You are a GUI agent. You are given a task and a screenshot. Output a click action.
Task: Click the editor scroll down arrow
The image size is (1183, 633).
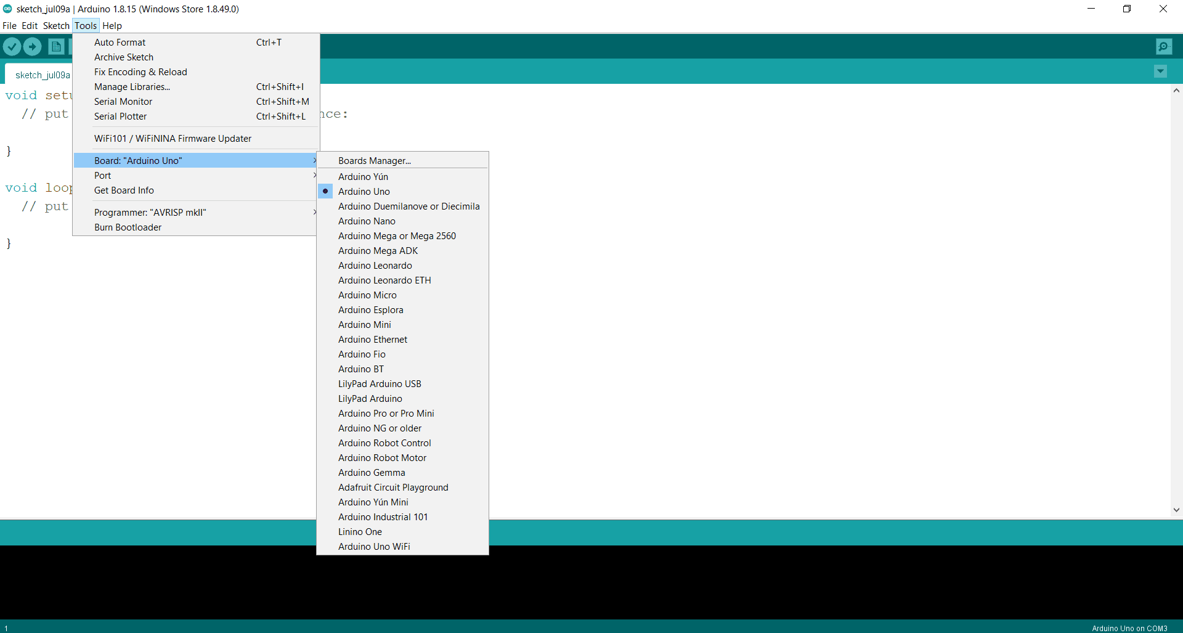(1176, 510)
